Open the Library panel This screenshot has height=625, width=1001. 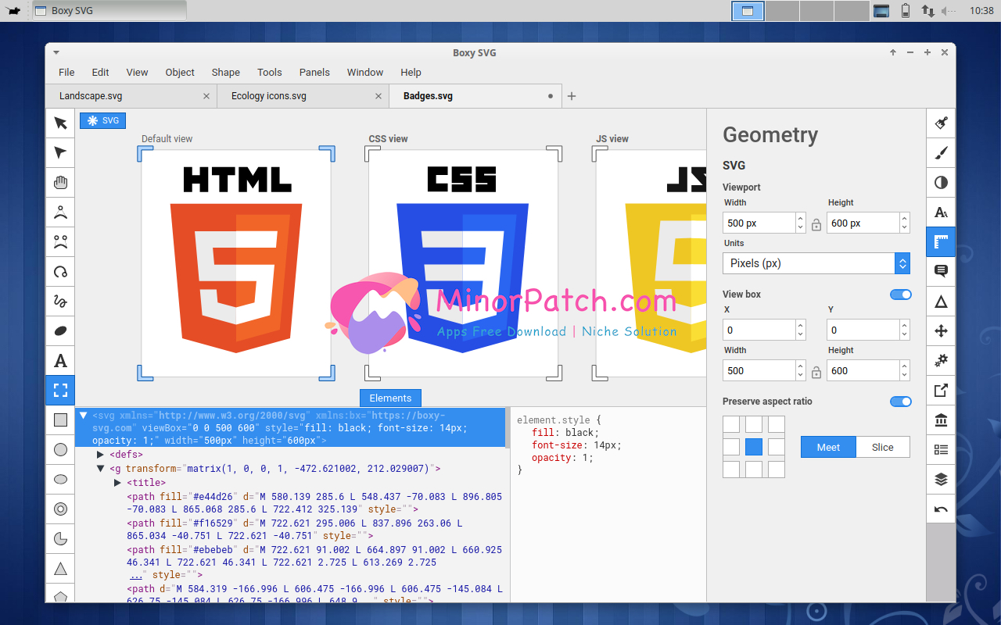(941, 420)
